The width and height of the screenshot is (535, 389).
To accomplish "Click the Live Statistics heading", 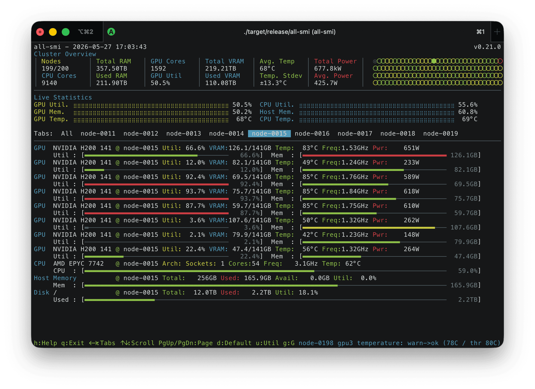I will click(x=63, y=98).
